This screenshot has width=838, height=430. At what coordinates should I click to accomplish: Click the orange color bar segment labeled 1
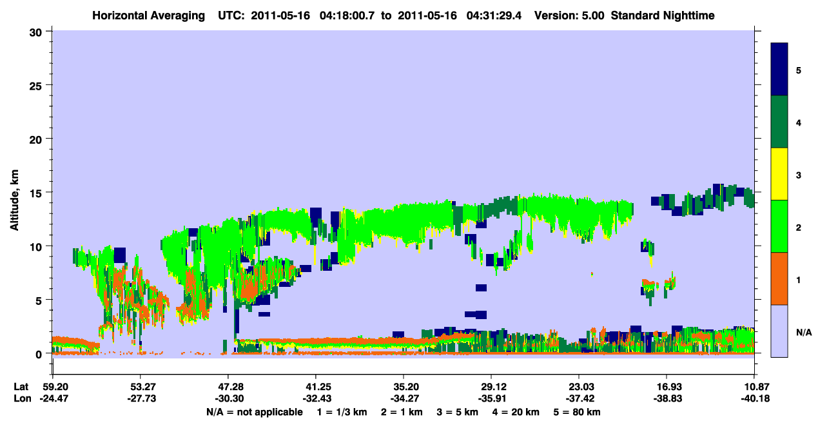(x=779, y=279)
